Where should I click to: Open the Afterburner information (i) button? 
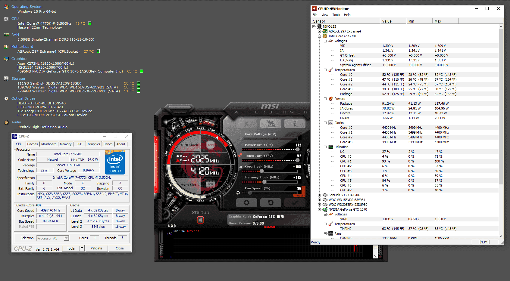295,123
